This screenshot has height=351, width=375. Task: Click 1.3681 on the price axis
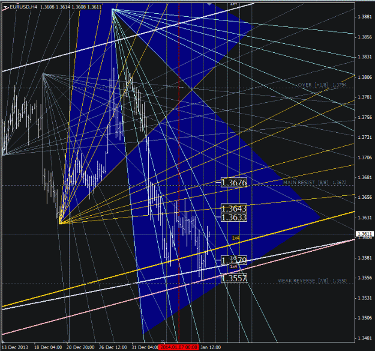point(365,177)
